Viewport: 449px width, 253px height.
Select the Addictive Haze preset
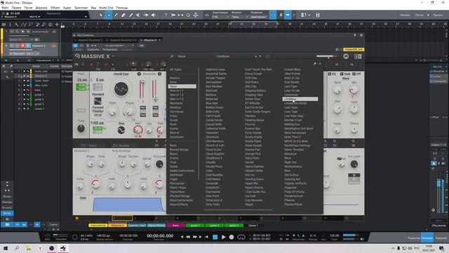215,70
